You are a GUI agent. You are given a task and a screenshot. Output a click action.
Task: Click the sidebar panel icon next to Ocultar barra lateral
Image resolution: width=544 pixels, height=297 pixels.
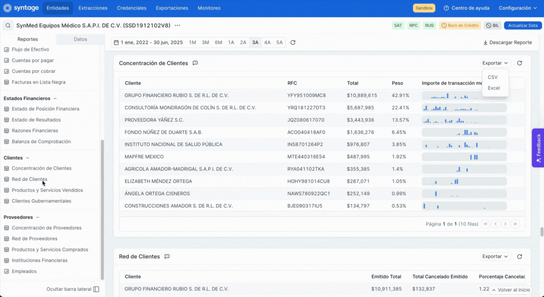97,289
